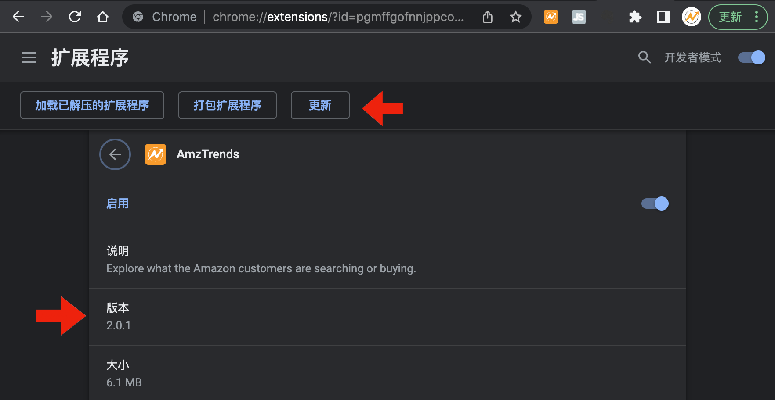
Task: Click the 更新 button in developer toolbar
Action: [320, 105]
